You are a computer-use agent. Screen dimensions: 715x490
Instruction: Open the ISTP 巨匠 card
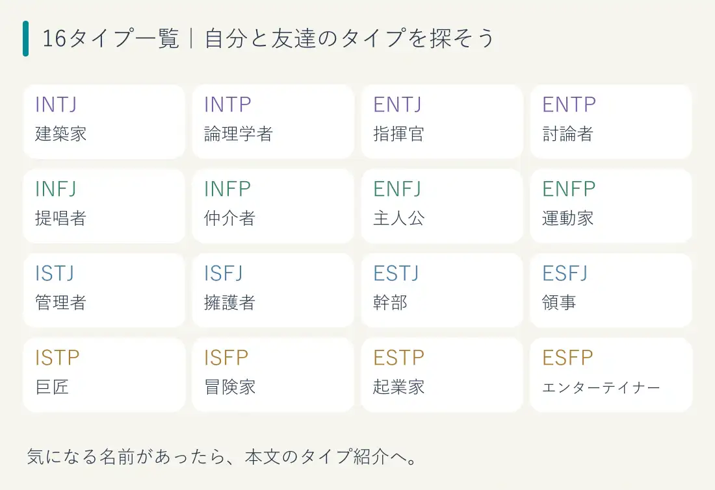click(x=104, y=374)
